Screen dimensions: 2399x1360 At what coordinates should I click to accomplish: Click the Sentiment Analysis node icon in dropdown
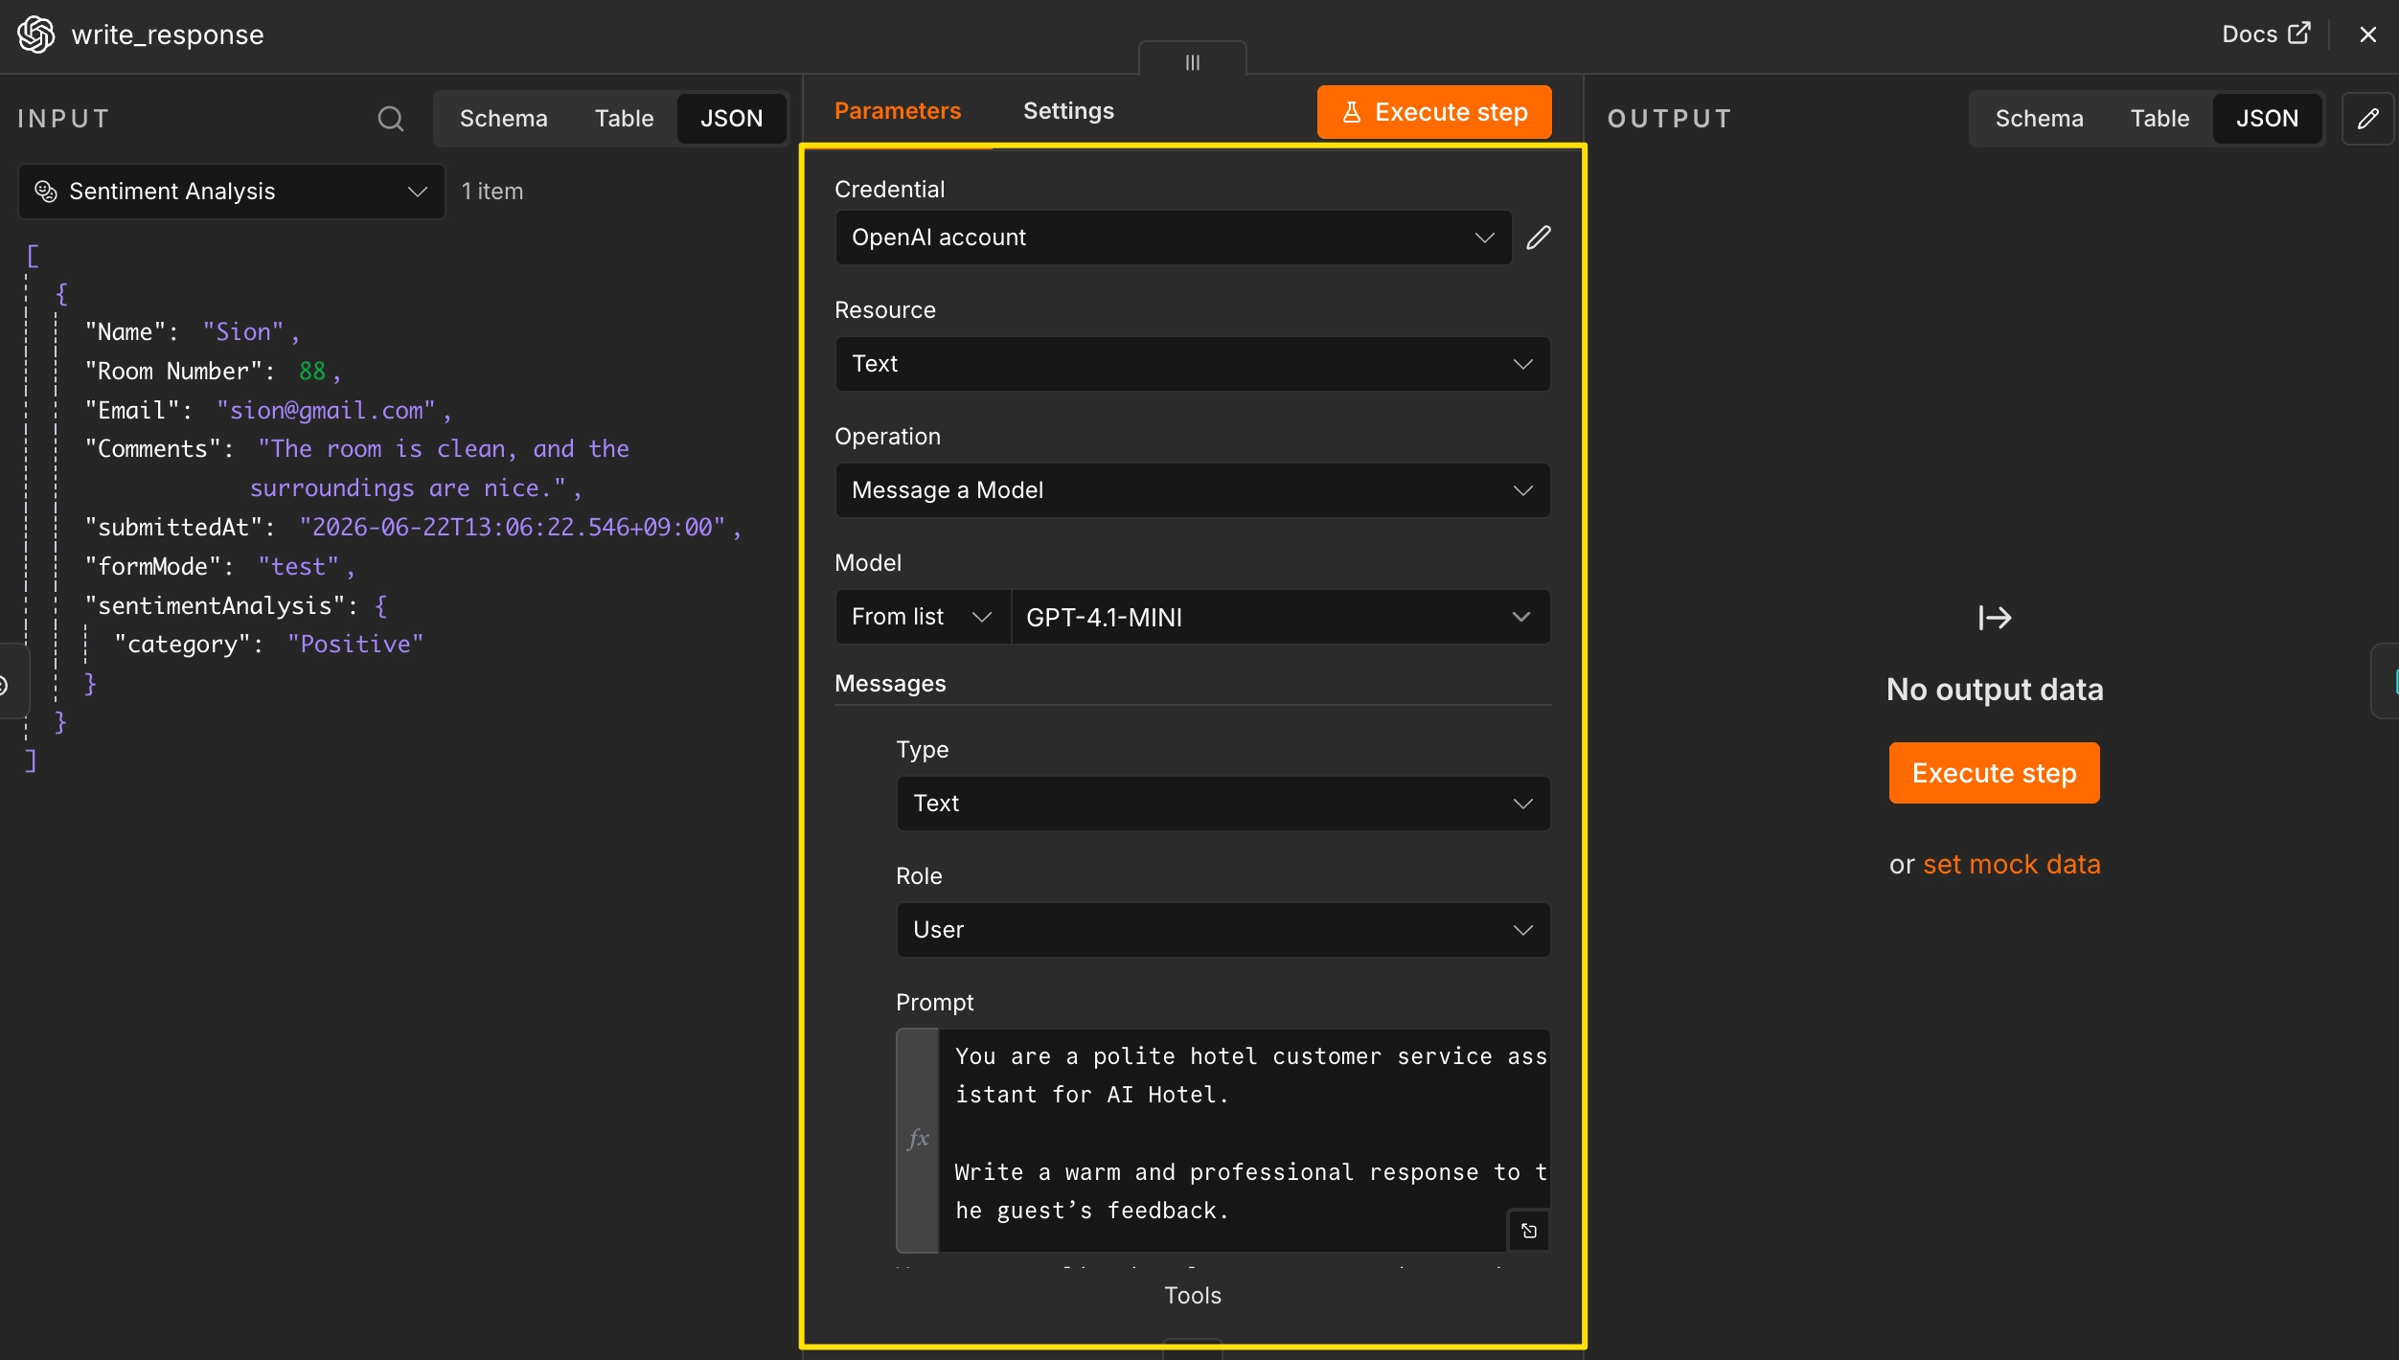point(46,192)
